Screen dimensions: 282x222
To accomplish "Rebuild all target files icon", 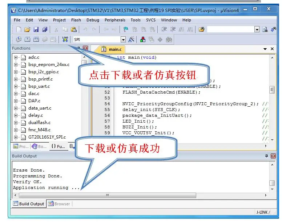I will click(36, 39).
